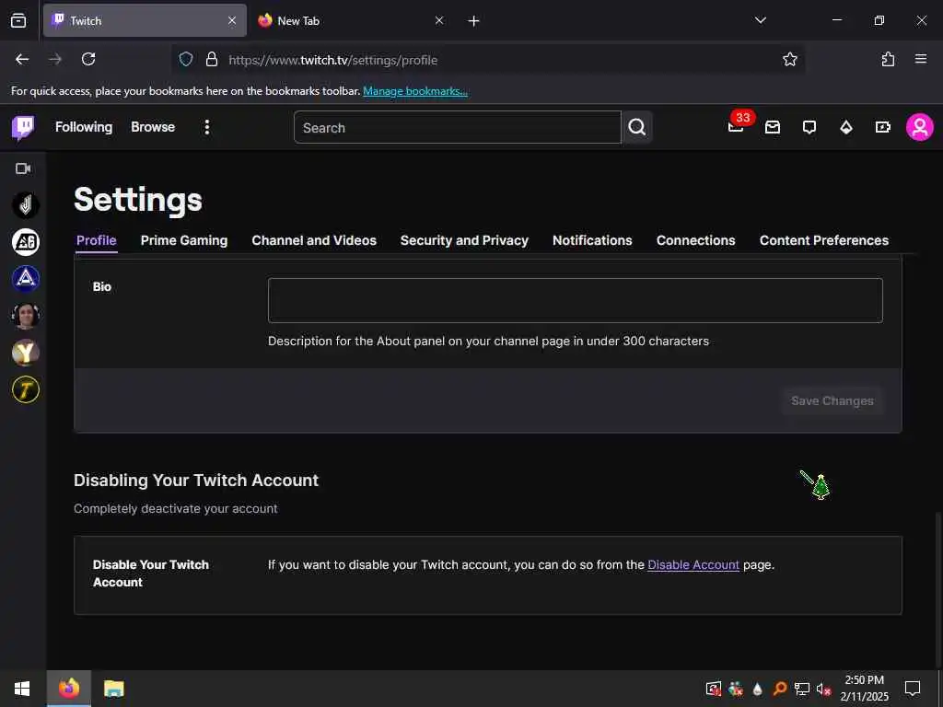
Task: Open the Twitch home logo
Action: (23, 127)
